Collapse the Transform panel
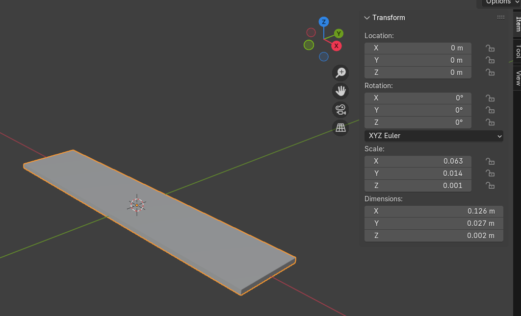This screenshot has width=521, height=316. (367, 18)
